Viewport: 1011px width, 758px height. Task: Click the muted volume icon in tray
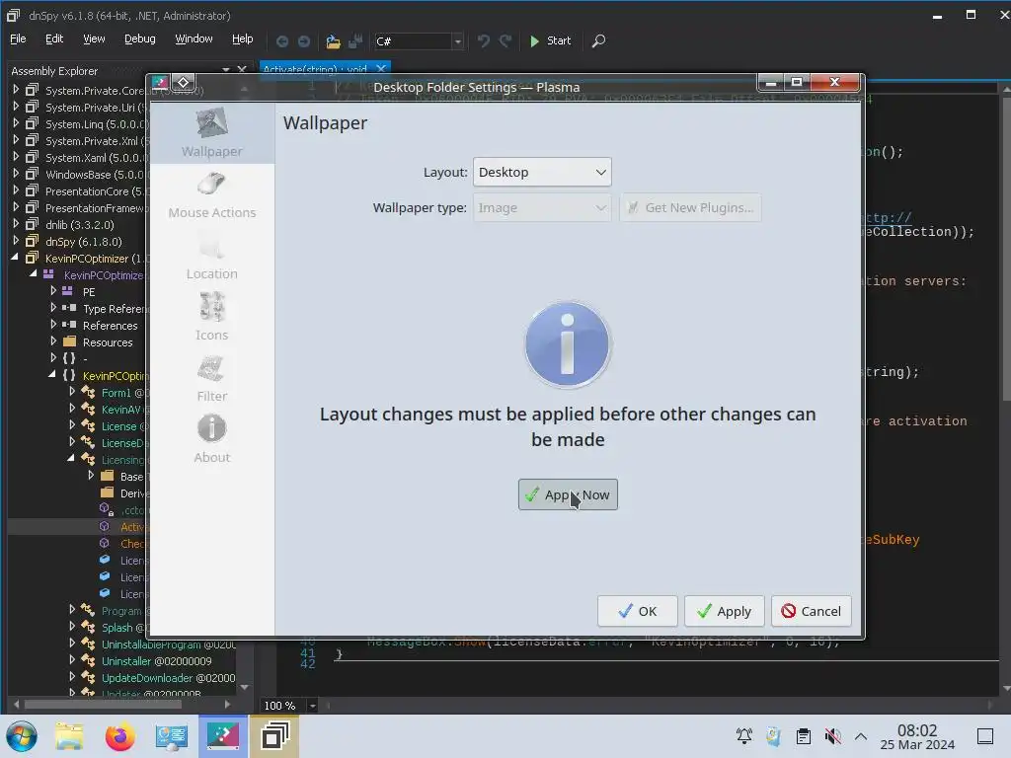click(x=833, y=736)
